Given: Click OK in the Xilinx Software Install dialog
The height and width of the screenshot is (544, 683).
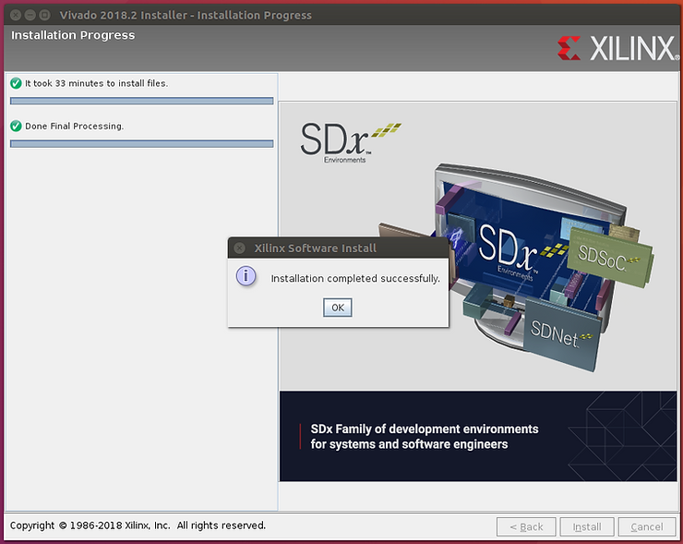Looking at the screenshot, I should click(338, 308).
